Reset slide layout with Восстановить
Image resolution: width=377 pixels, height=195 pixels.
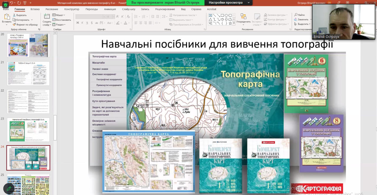pyautogui.click(x=62, y=20)
